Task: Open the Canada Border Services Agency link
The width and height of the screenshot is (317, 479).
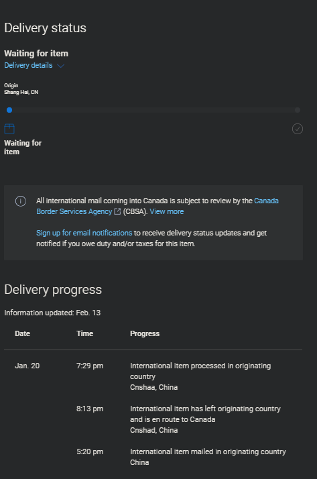Action: pyautogui.click(x=157, y=206)
